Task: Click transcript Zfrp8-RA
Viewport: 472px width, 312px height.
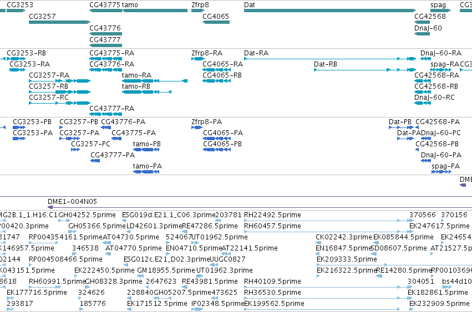Action: coord(207,53)
